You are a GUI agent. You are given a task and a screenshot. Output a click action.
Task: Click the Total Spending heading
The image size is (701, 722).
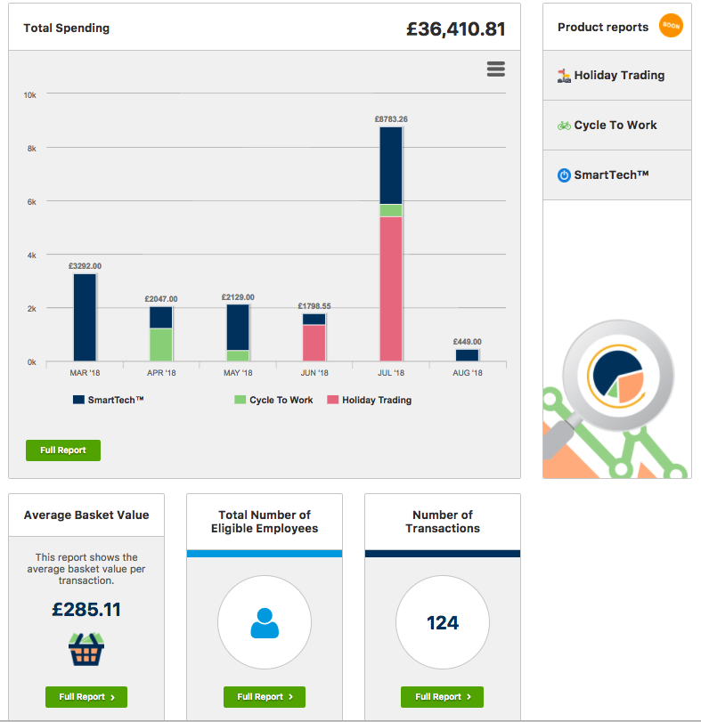[x=66, y=28]
